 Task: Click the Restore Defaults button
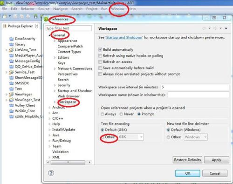tap(187, 160)
